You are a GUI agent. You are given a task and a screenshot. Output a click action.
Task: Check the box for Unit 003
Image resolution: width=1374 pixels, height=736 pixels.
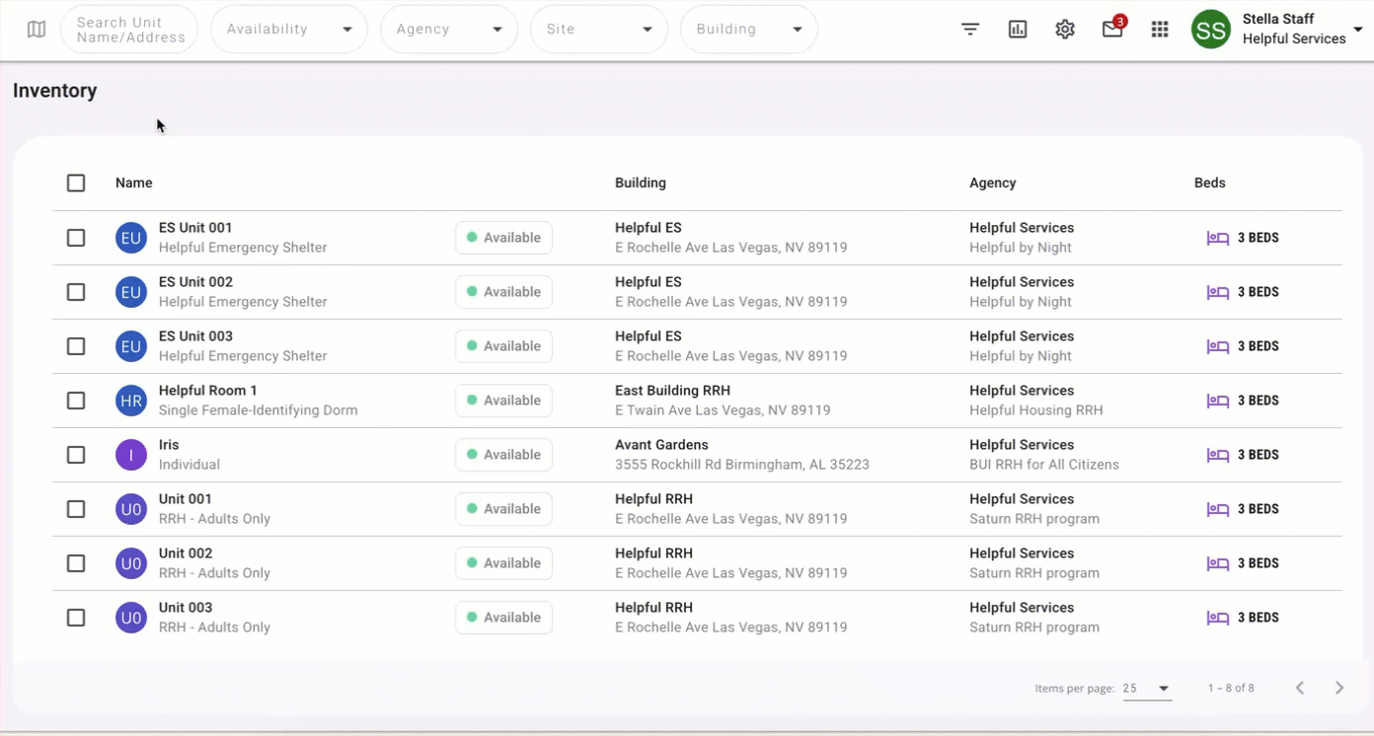point(76,618)
